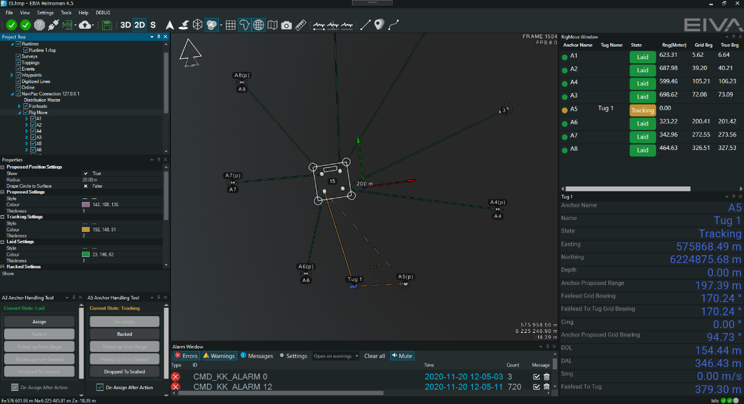Toggle the Digitized Lines checkbox

pyautogui.click(x=19, y=81)
